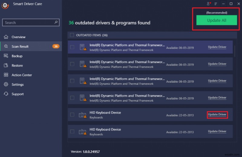Select the highlighted first Intel Dynamic Platform row title
The height and width of the screenshot is (157, 242).
point(127,45)
